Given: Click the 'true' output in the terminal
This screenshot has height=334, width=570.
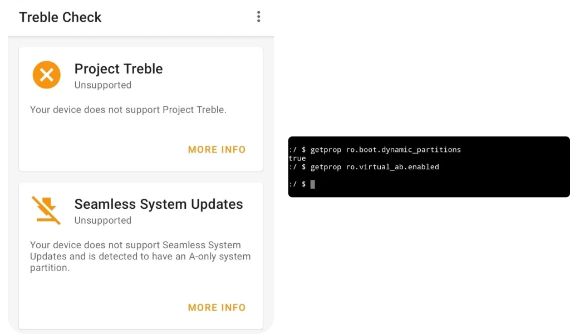Looking at the screenshot, I should point(297,159).
